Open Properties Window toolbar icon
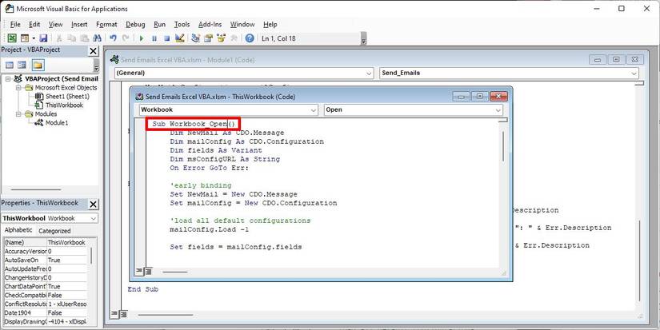Screen dimensions: 660x330 208,38
